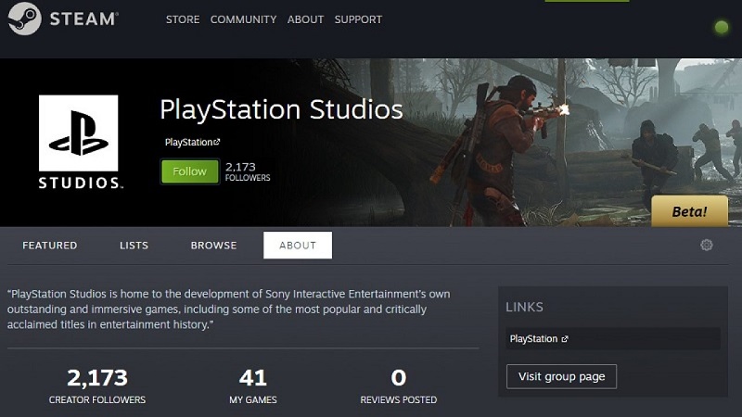742x417 pixels.
Task: Switch to the BROWSE tab
Action: click(x=213, y=246)
